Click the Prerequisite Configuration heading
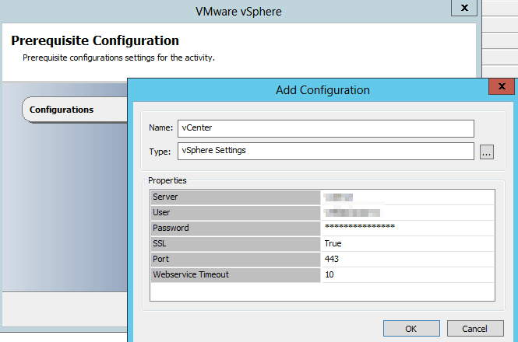This screenshot has width=518, height=342. tap(95, 40)
